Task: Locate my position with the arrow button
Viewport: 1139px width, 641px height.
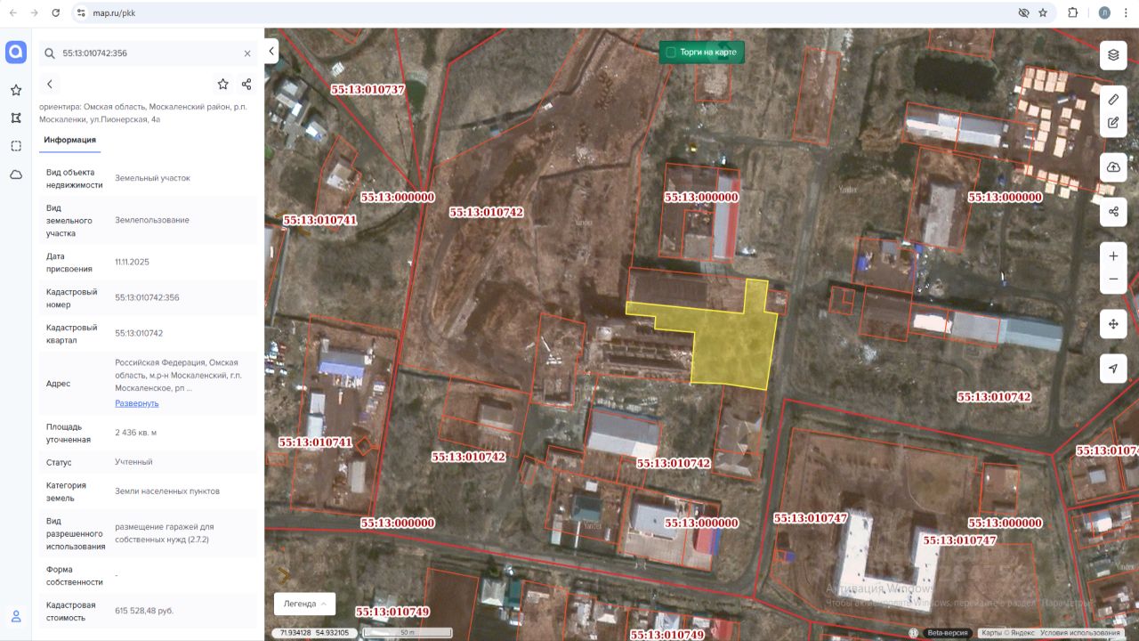Action: [x=1113, y=369]
